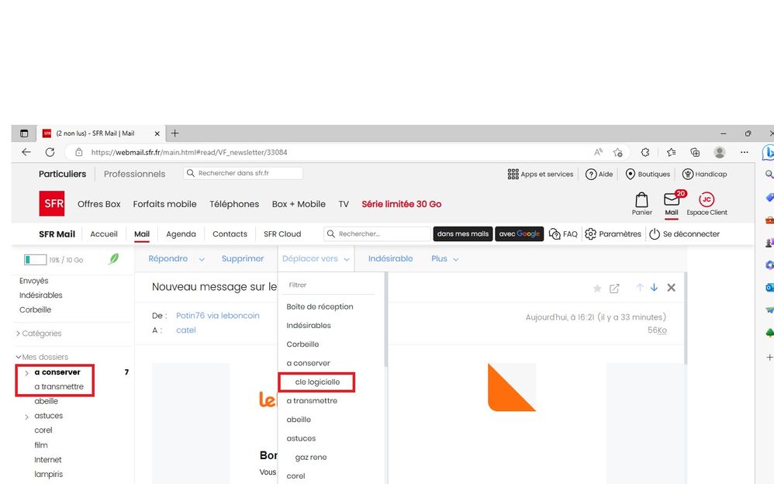The image size is (774, 484).
Task: Open Espace Client account icon
Action: pyautogui.click(x=707, y=199)
